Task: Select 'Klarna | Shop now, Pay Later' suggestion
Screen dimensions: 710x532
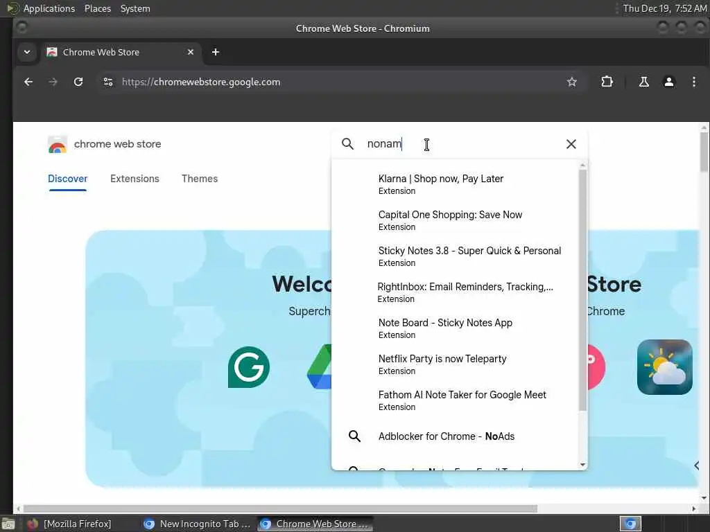Action: pos(455,184)
